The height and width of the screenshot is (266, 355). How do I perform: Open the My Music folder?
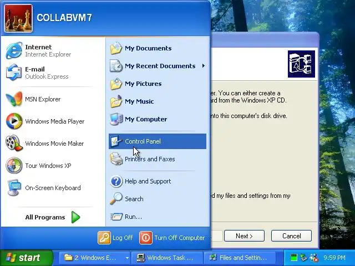pyautogui.click(x=158, y=101)
